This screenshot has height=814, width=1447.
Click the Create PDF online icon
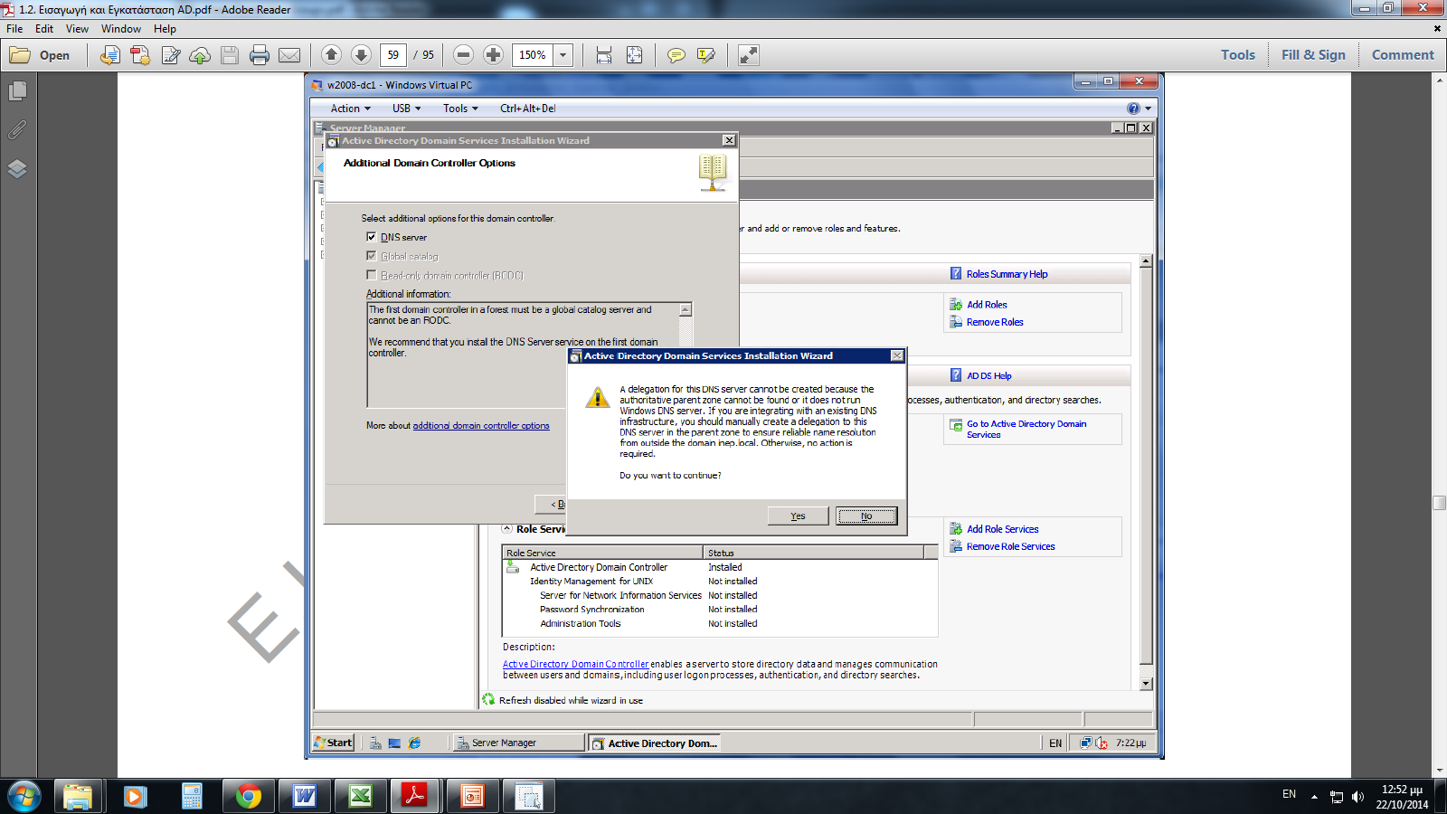pos(140,55)
